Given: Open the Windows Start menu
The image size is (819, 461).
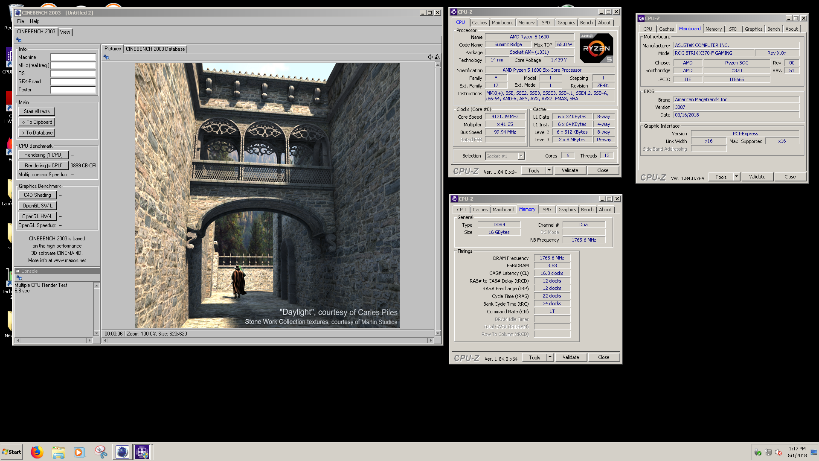Looking at the screenshot, I should click(12, 452).
